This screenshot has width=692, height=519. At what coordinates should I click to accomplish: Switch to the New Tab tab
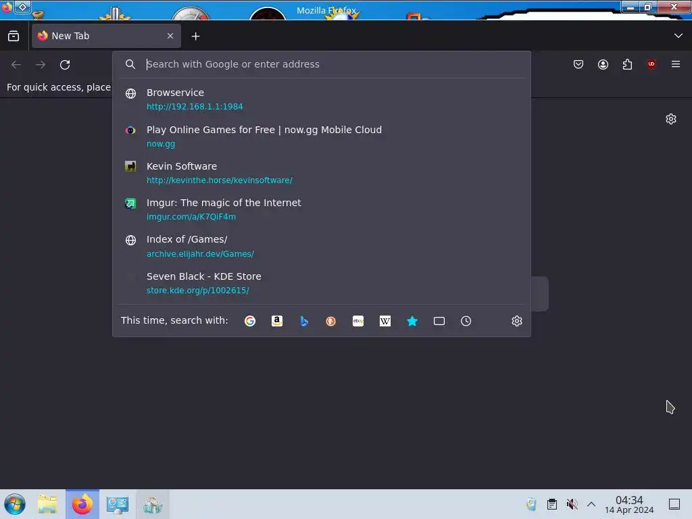pos(106,36)
